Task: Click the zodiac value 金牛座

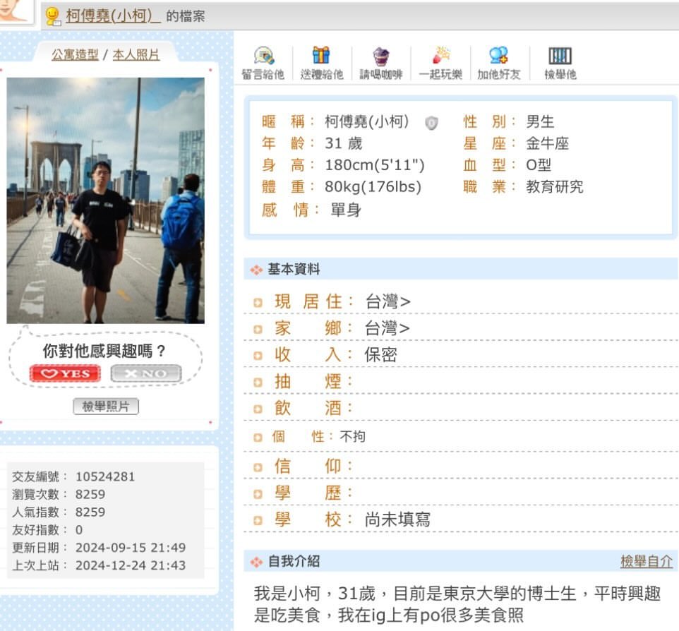Action: [x=547, y=143]
